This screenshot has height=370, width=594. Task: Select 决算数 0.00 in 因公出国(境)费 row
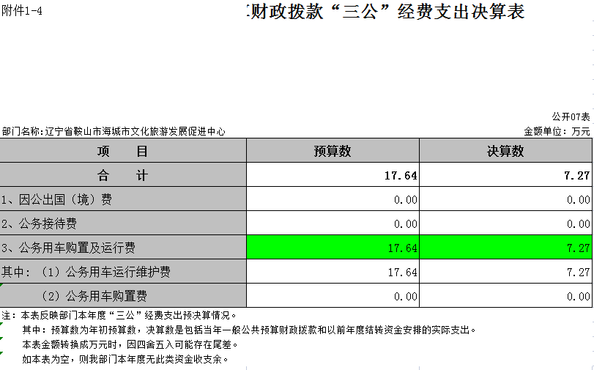(505, 199)
